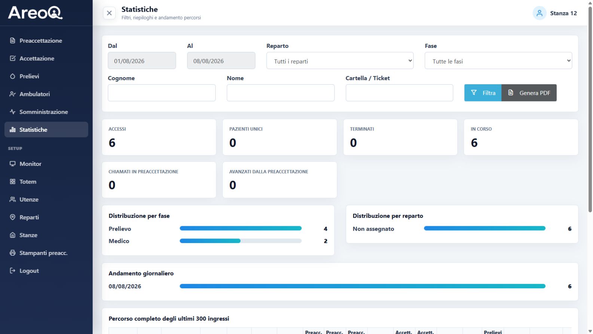Click the Non assegnato progress bar
The height and width of the screenshot is (334, 593).
click(485, 228)
